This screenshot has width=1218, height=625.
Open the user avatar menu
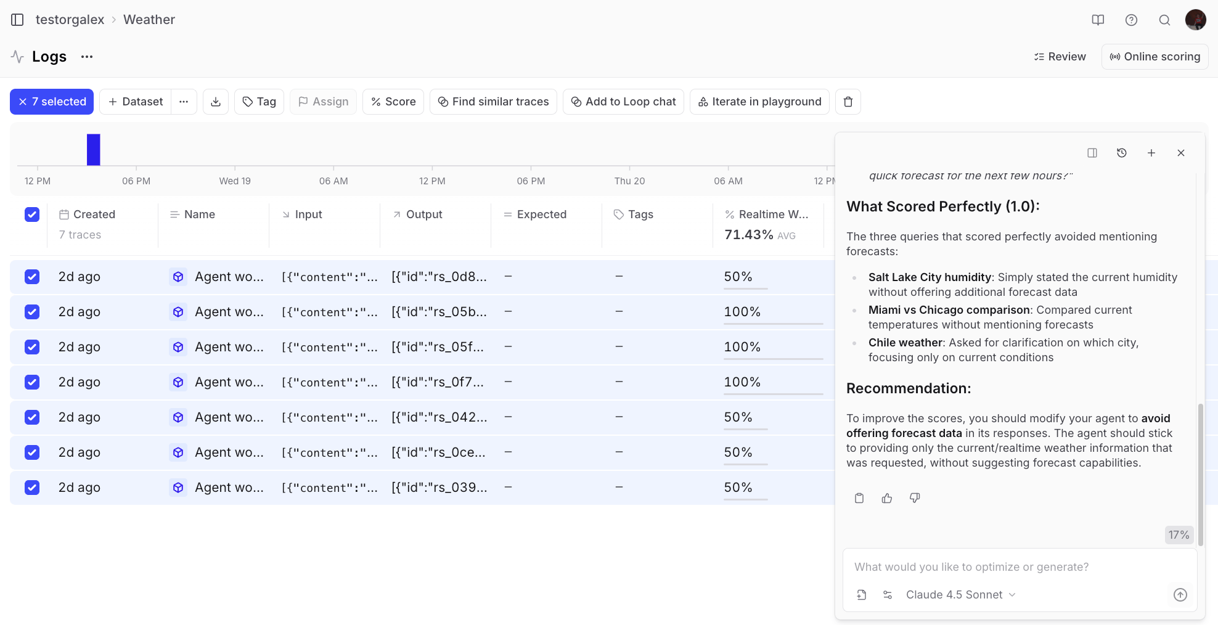[1196, 20]
